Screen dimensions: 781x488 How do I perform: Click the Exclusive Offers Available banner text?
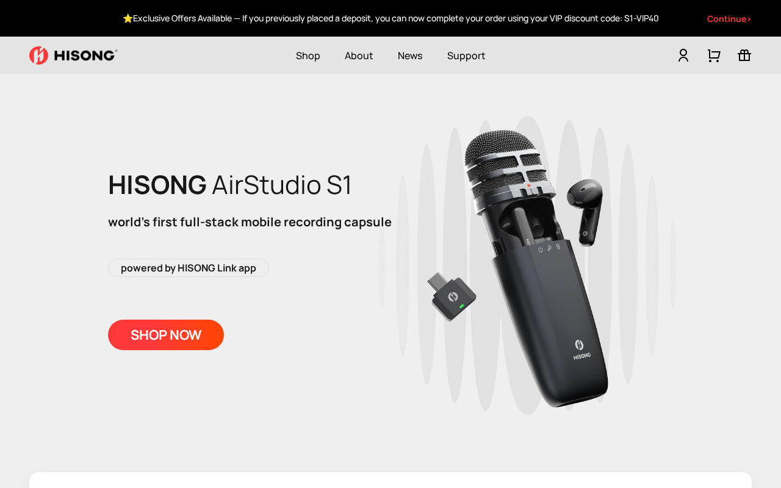(182, 18)
